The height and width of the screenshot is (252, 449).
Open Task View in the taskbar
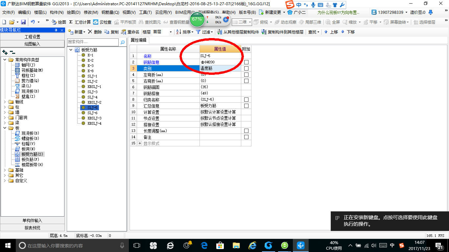click(x=137, y=245)
